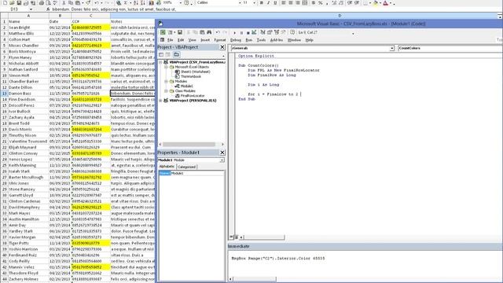The image size is (503, 283).
Task: Toggle Design Mode in the VBA toolbar
Action: [254, 32]
